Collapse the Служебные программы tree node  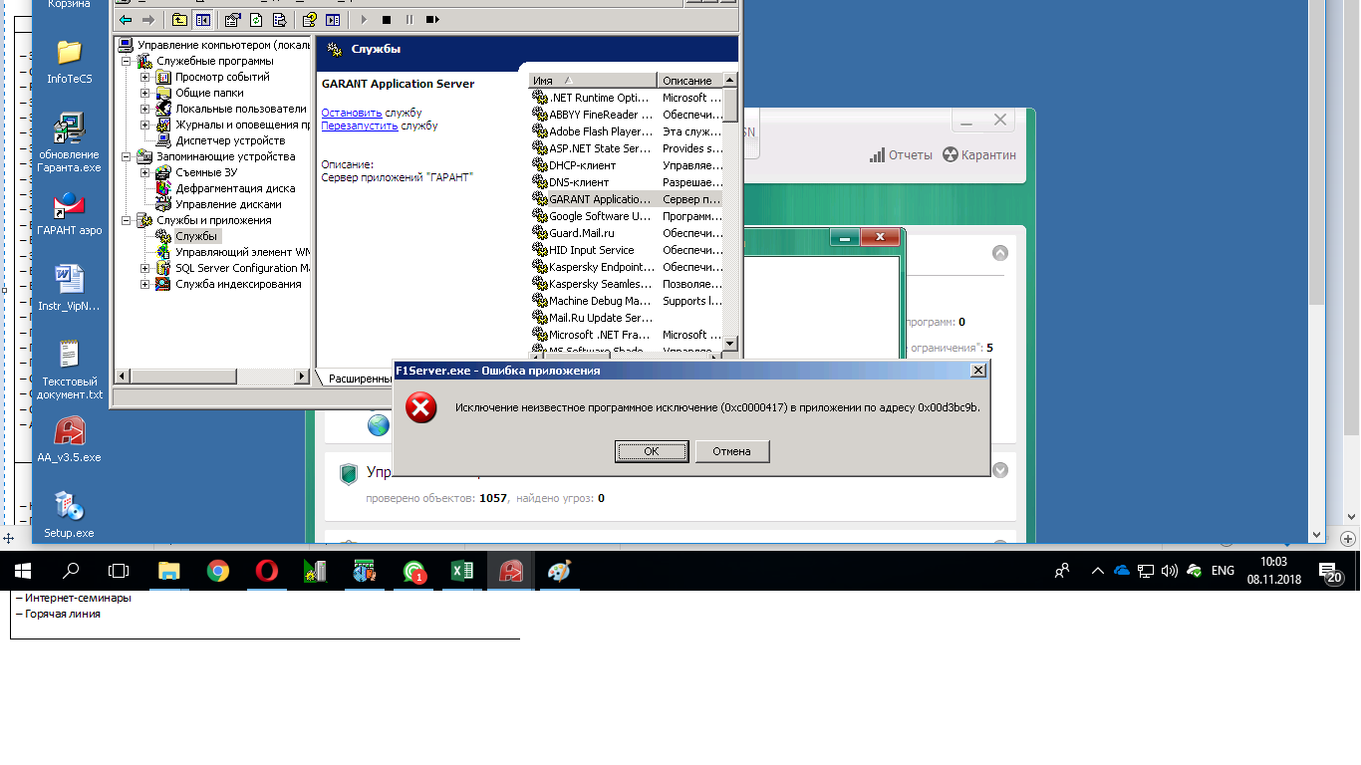(127, 61)
